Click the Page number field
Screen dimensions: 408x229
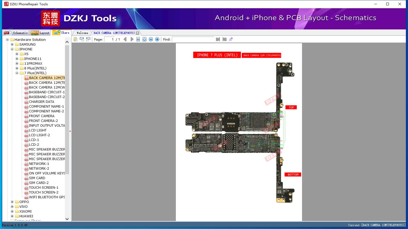(x=109, y=39)
